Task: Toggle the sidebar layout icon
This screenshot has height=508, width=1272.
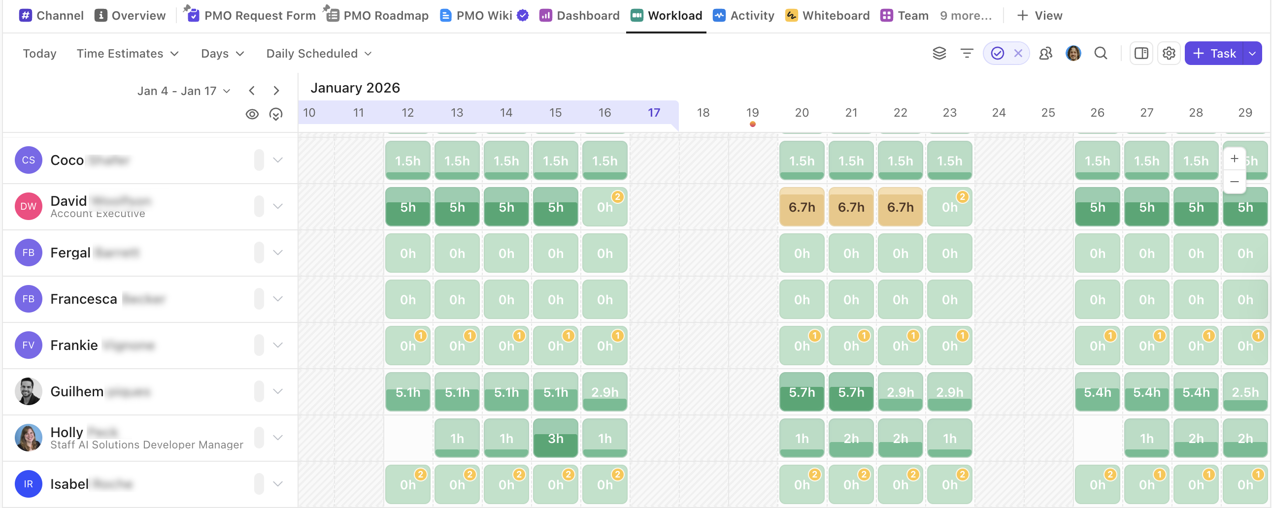Action: pos(1141,53)
